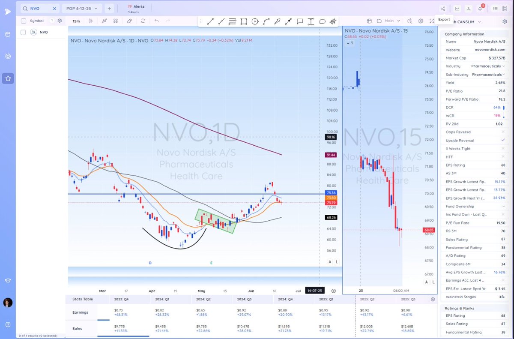Open chart settings gear near Main
Image resolution: width=514 pixels, height=339 pixels.
421,21
